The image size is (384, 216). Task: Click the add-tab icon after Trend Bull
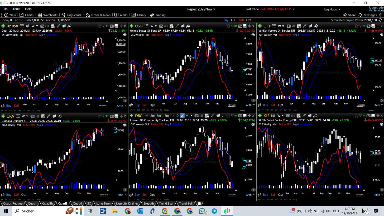pos(199,204)
